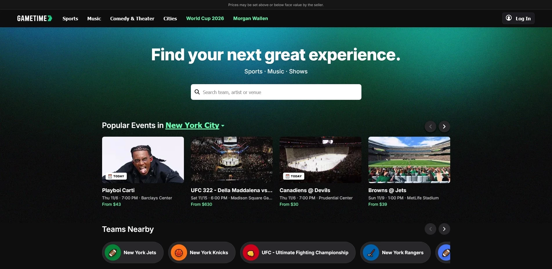Click the basketball icon for New York Knicks

point(179,253)
